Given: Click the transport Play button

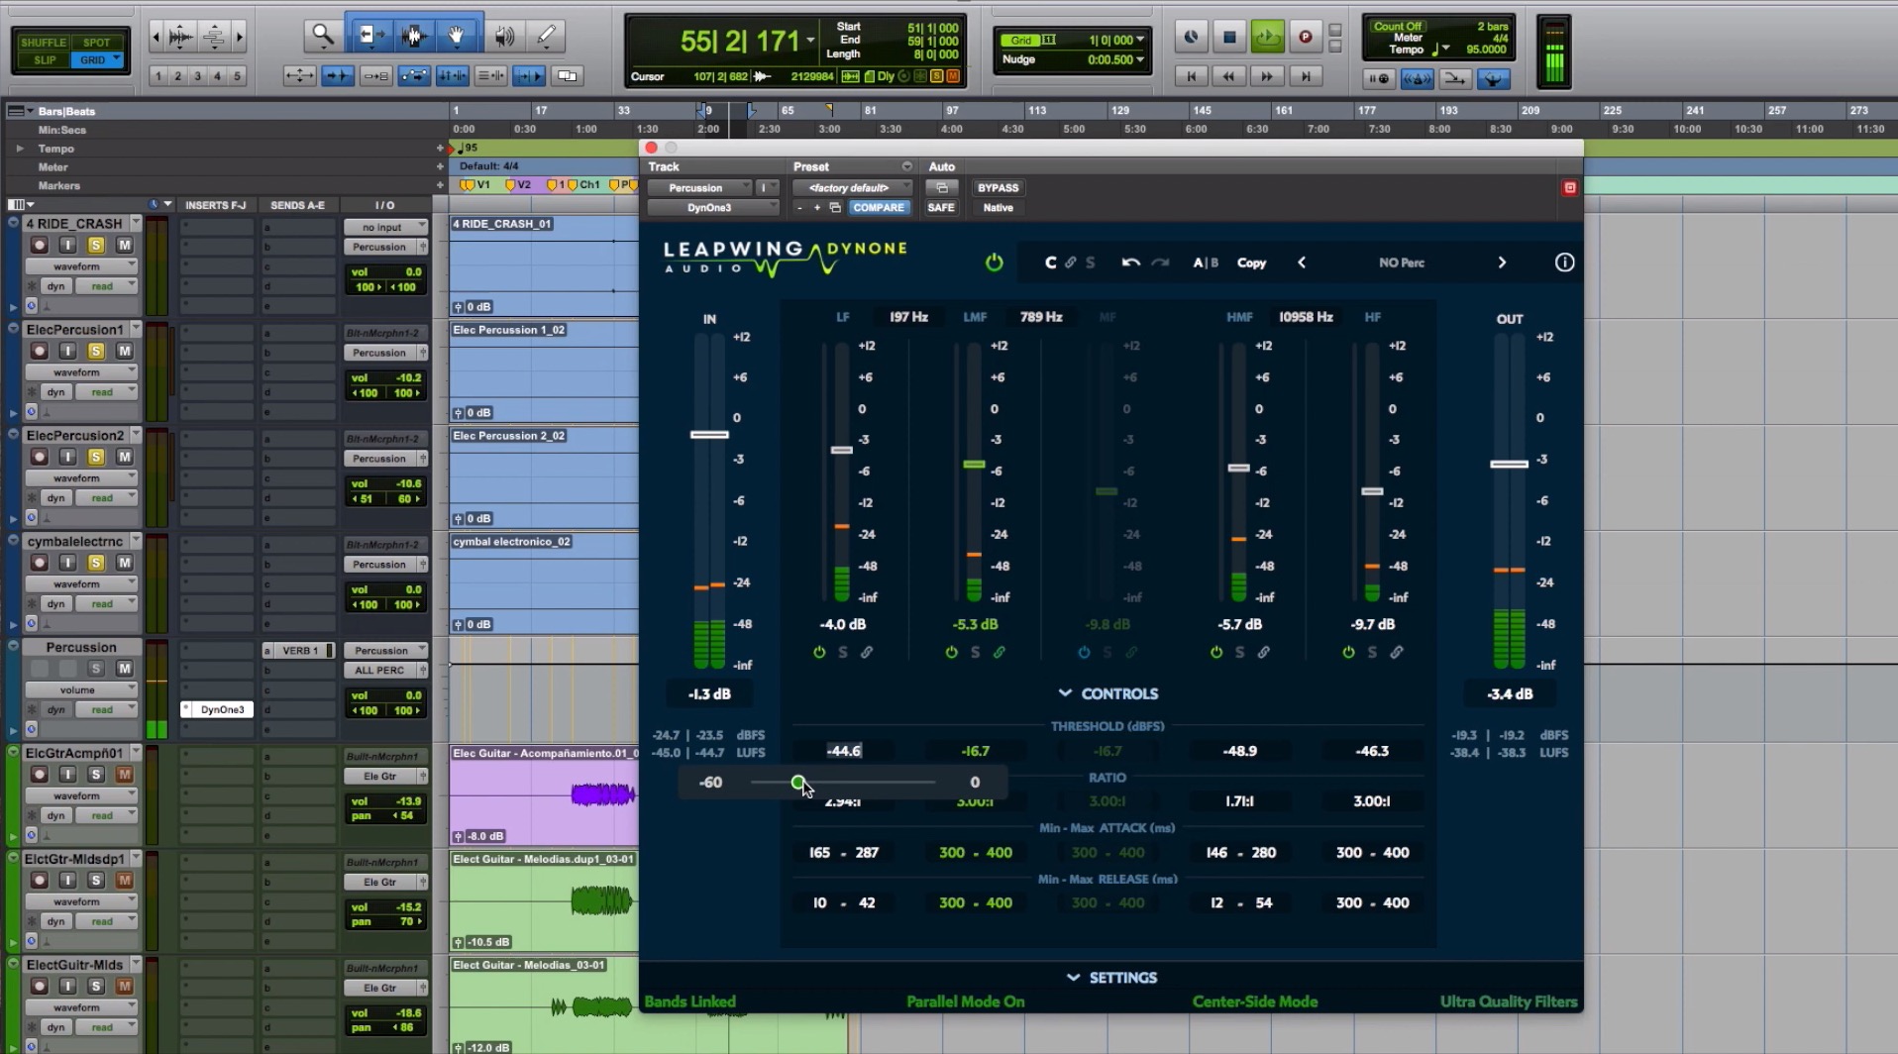Looking at the screenshot, I should (1267, 37).
